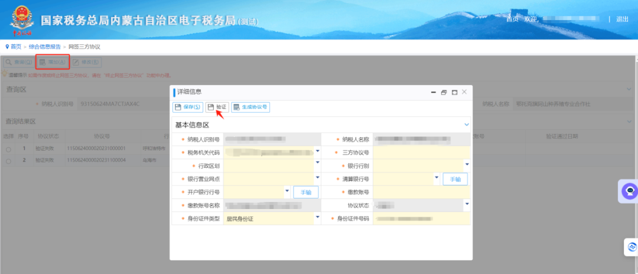
Task: Click the 居民身份证 value field
Action: tap(269, 218)
